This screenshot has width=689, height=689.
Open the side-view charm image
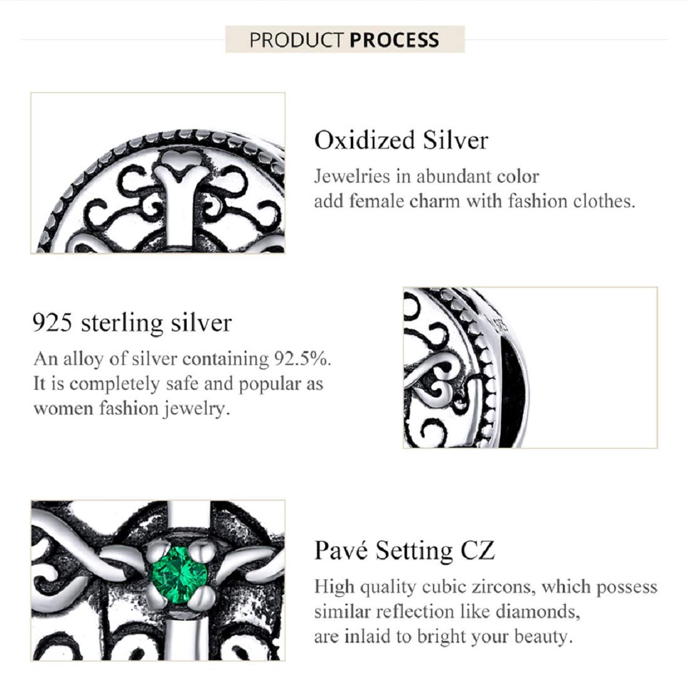pyautogui.click(x=530, y=368)
